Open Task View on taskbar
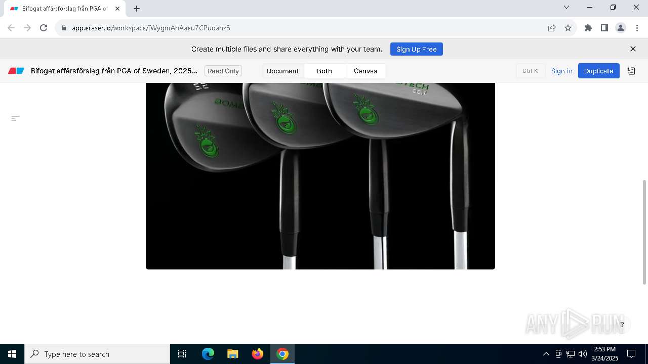Image resolution: width=648 pixels, height=364 pixels. pos(182,354)
